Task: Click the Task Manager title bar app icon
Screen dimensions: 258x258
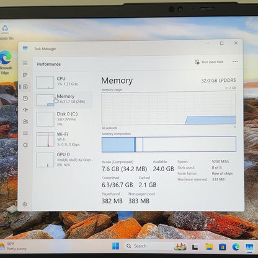Action: 25,48
